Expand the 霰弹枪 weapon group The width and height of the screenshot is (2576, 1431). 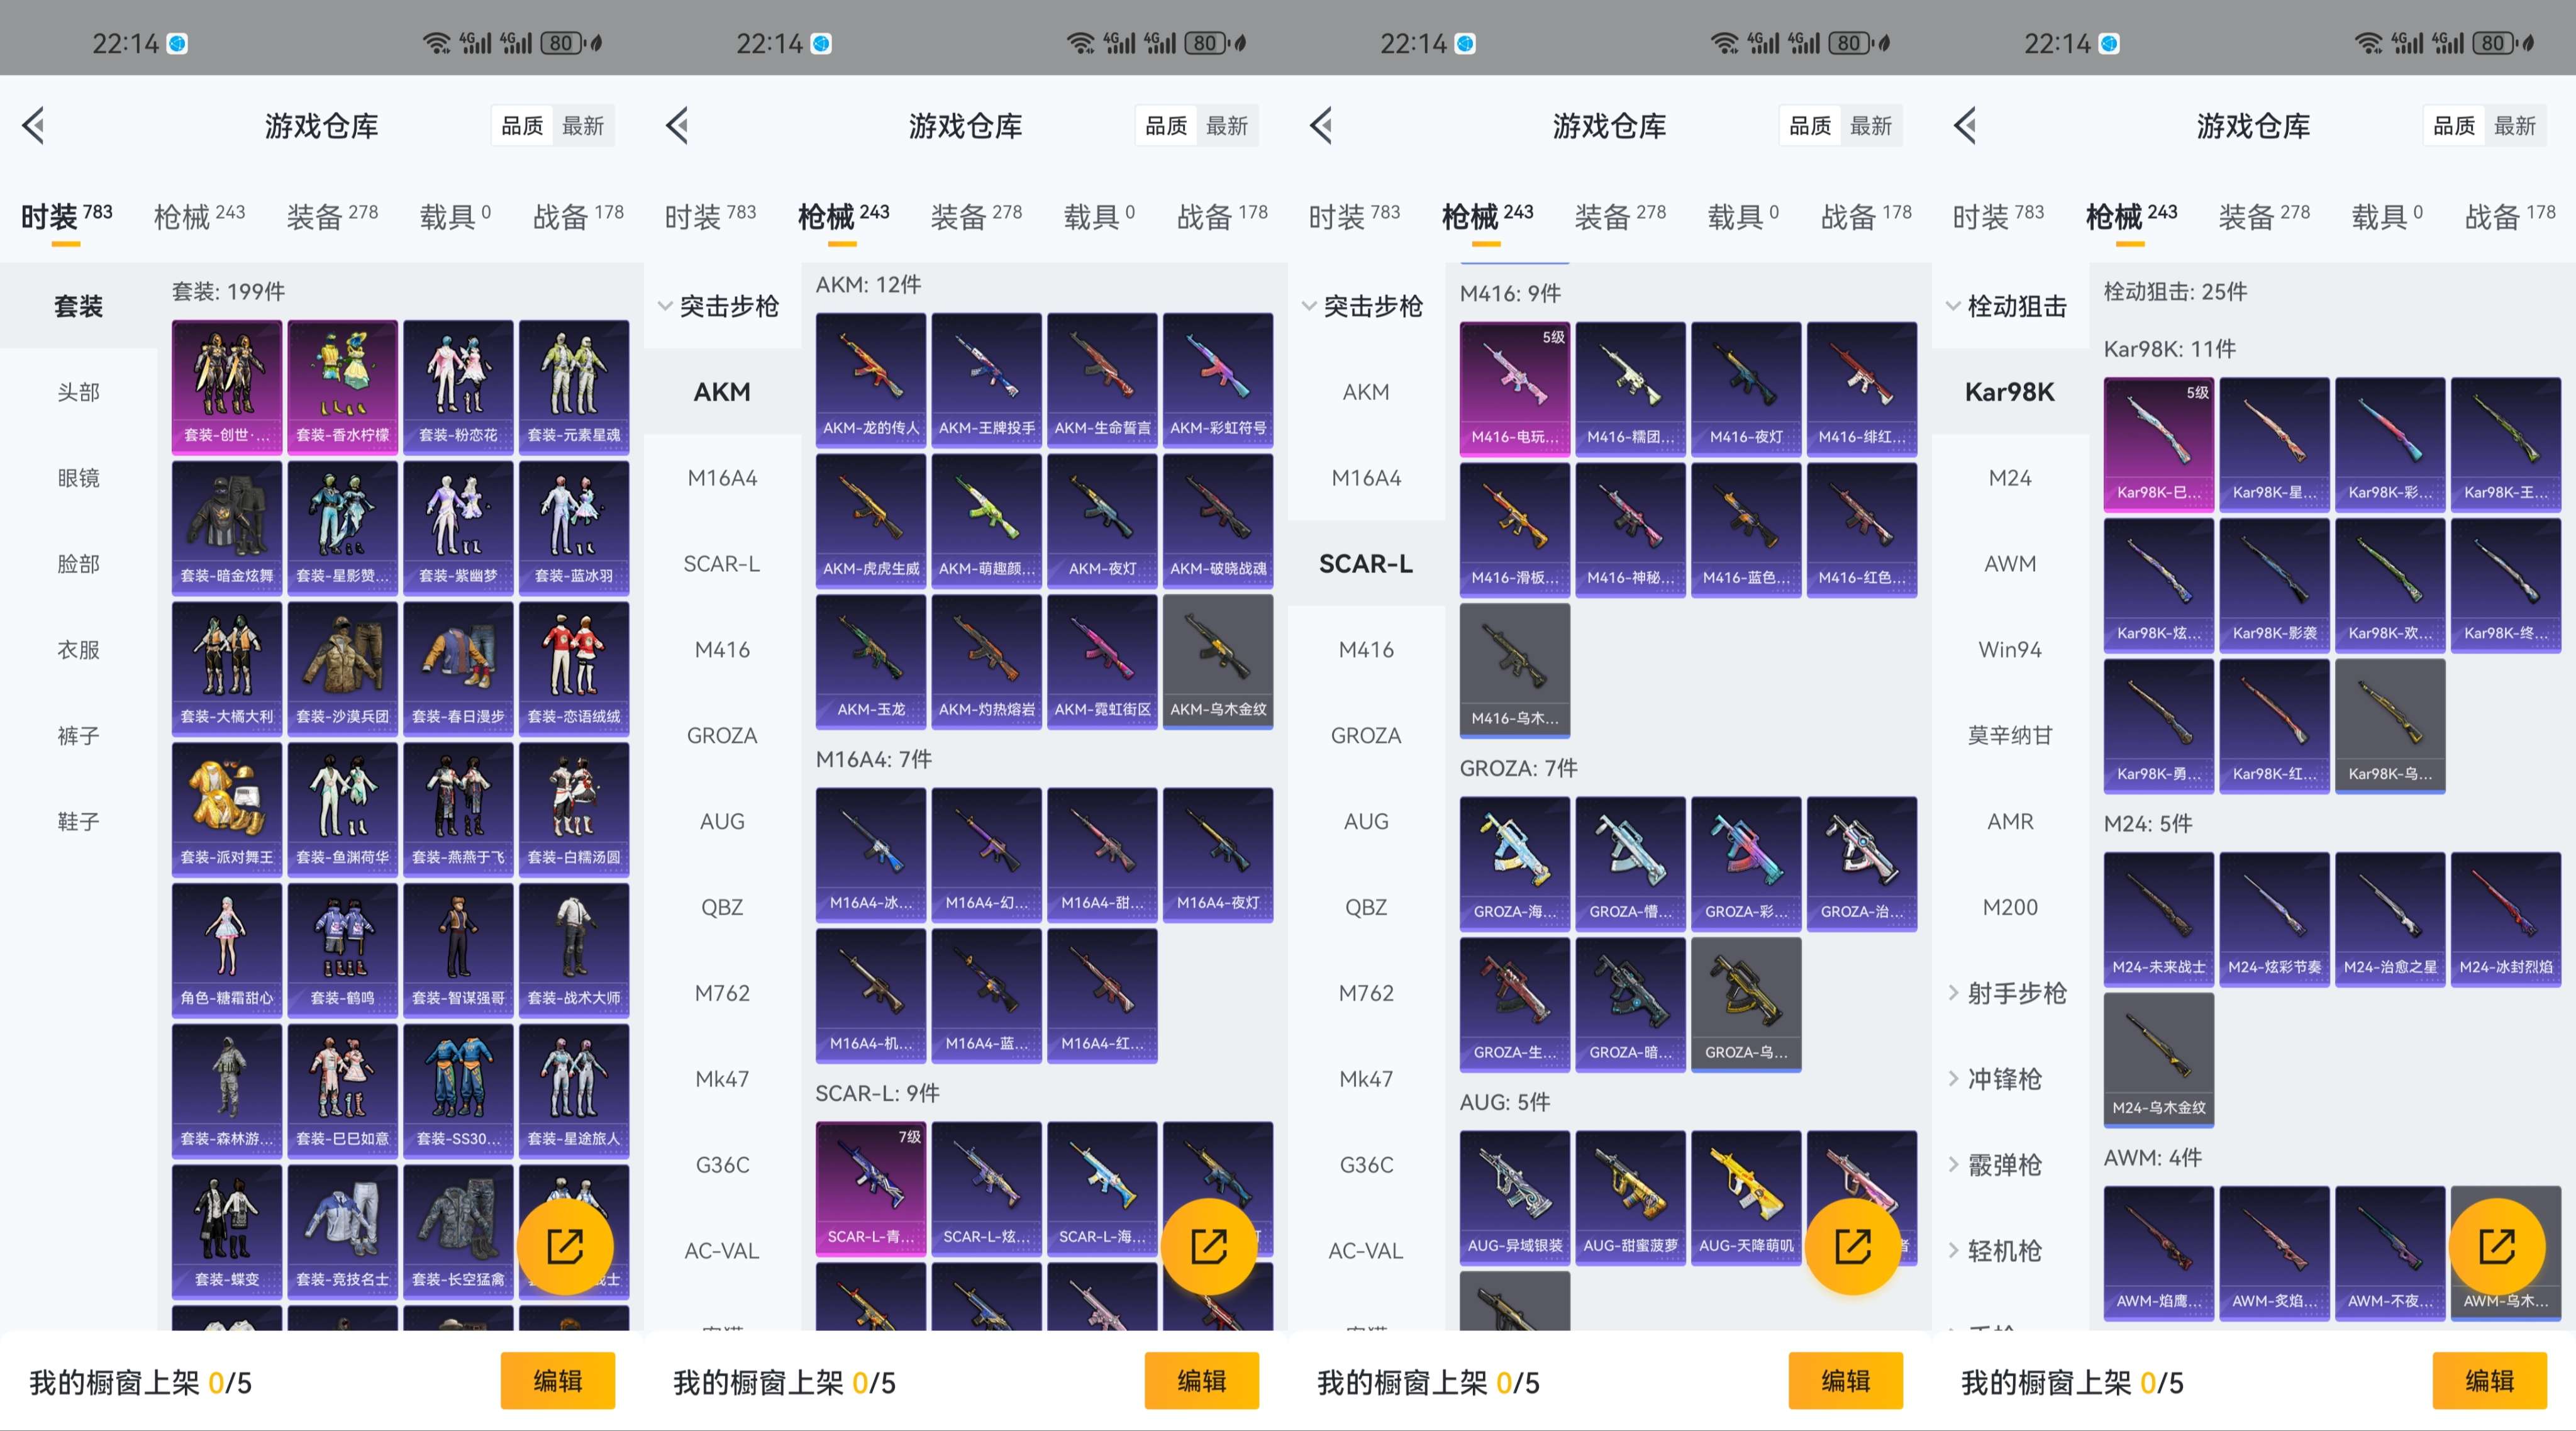2009,1165
